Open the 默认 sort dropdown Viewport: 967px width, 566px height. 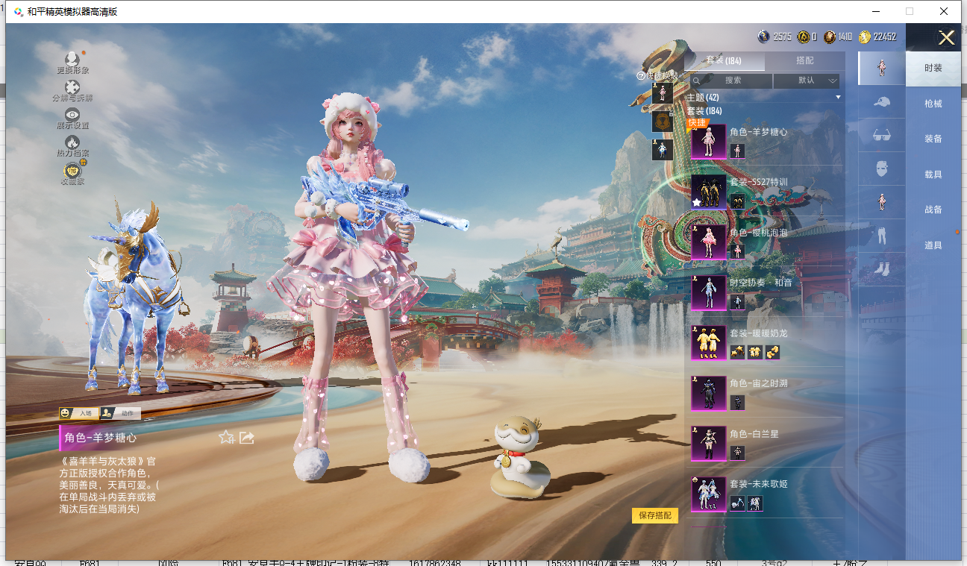tap(807, 81)
